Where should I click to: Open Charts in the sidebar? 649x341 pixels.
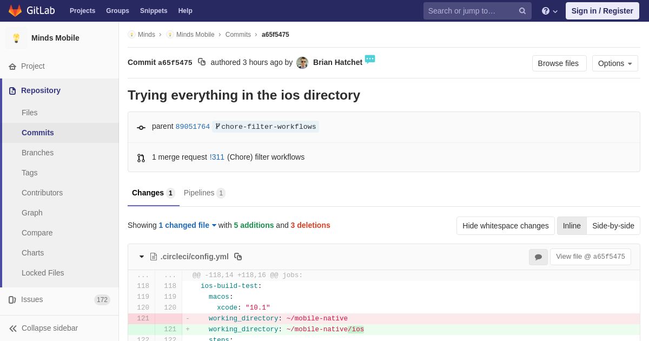coord(32,253)
